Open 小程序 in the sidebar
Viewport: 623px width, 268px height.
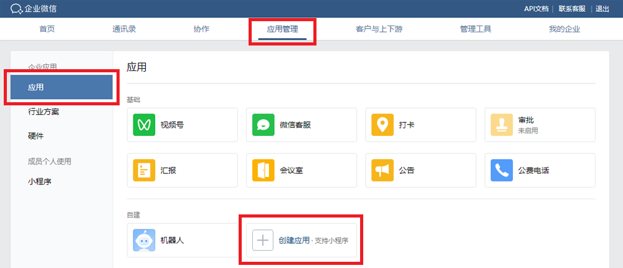point(40,182)
